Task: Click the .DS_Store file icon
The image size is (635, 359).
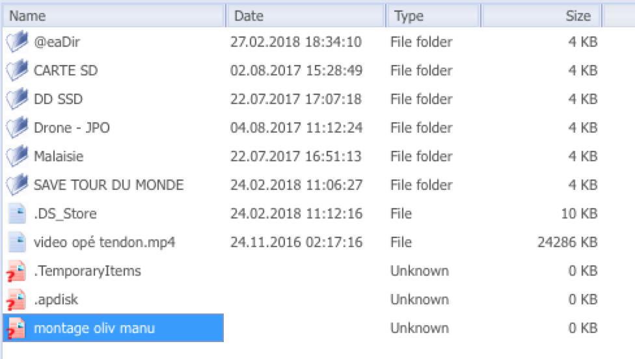Action: 16,214
